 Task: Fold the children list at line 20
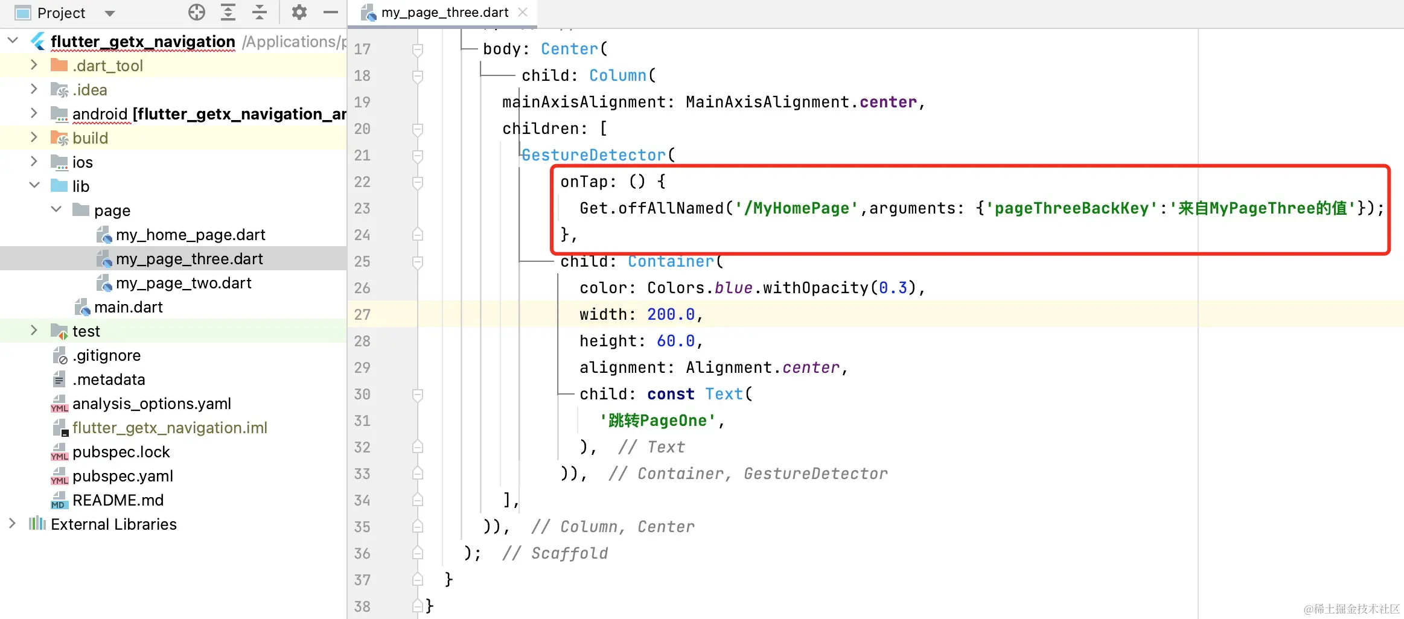[417, 129]
